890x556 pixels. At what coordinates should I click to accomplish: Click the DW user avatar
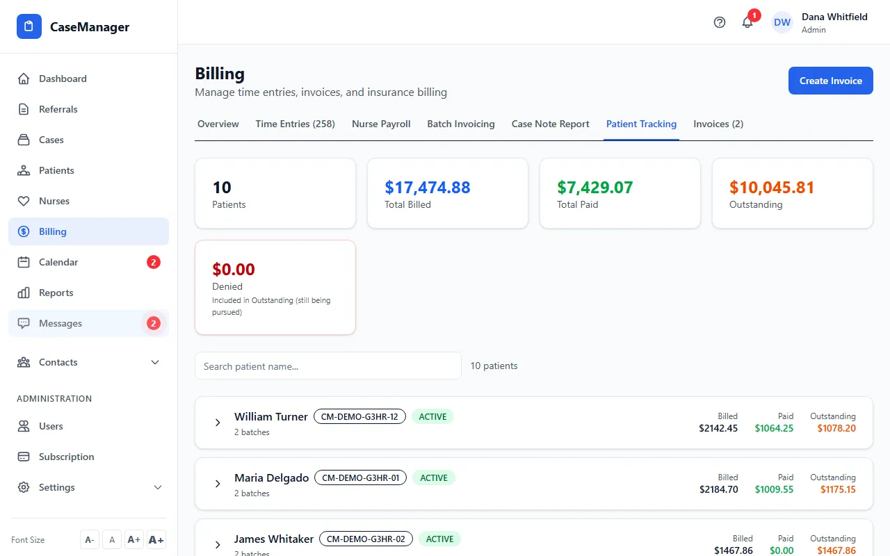click(782, 22)
